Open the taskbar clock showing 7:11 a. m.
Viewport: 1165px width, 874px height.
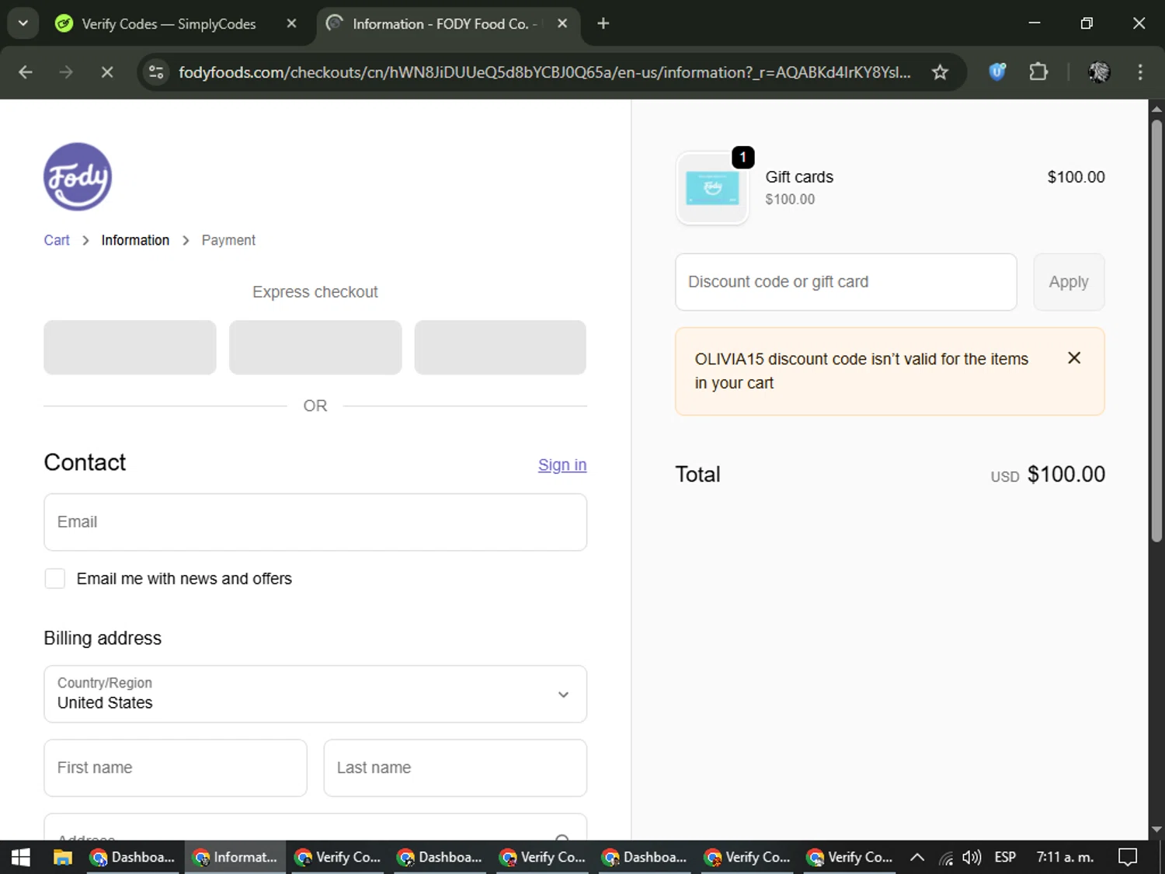tap(1065, 857)
